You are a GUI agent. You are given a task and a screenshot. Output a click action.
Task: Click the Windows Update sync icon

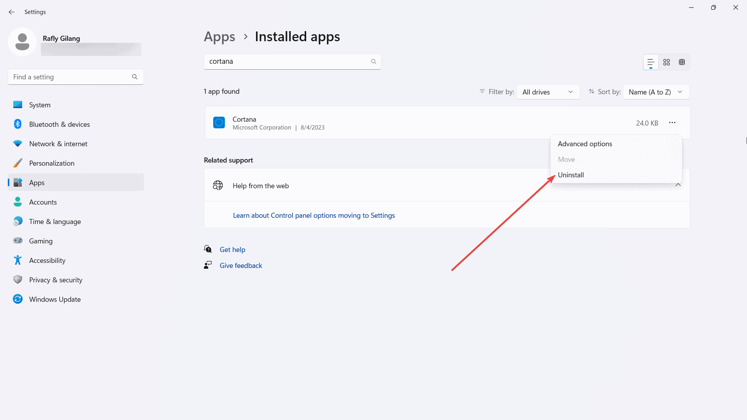coord(18,299)
